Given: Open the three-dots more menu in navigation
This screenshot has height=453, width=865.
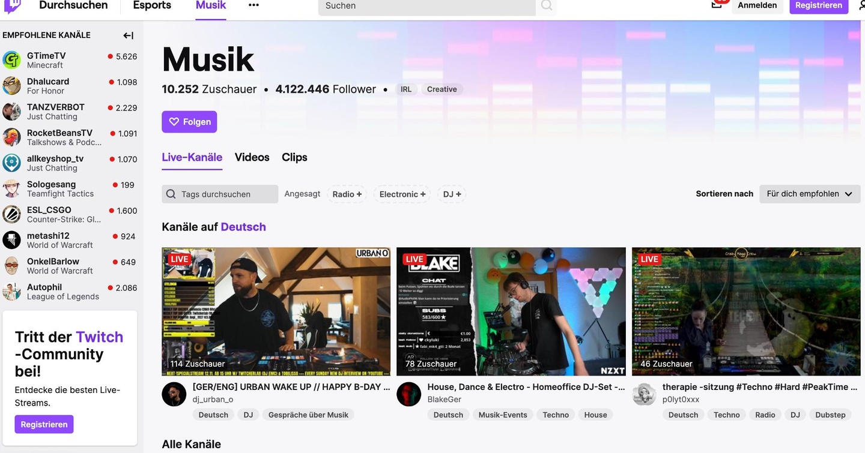Looking at the screenshot, I should 253,5.
